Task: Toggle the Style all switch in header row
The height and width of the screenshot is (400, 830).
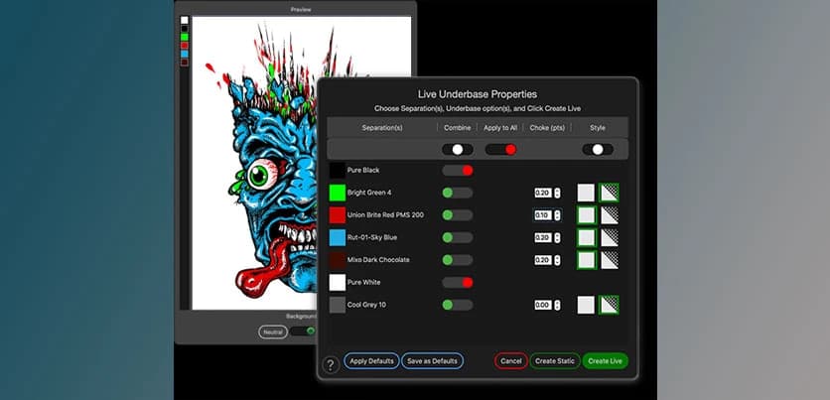Action: (598, 149)
